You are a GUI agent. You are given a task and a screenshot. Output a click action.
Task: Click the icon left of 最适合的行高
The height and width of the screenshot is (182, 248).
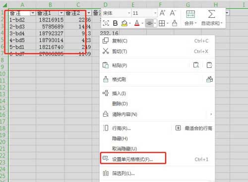[178, 128]
